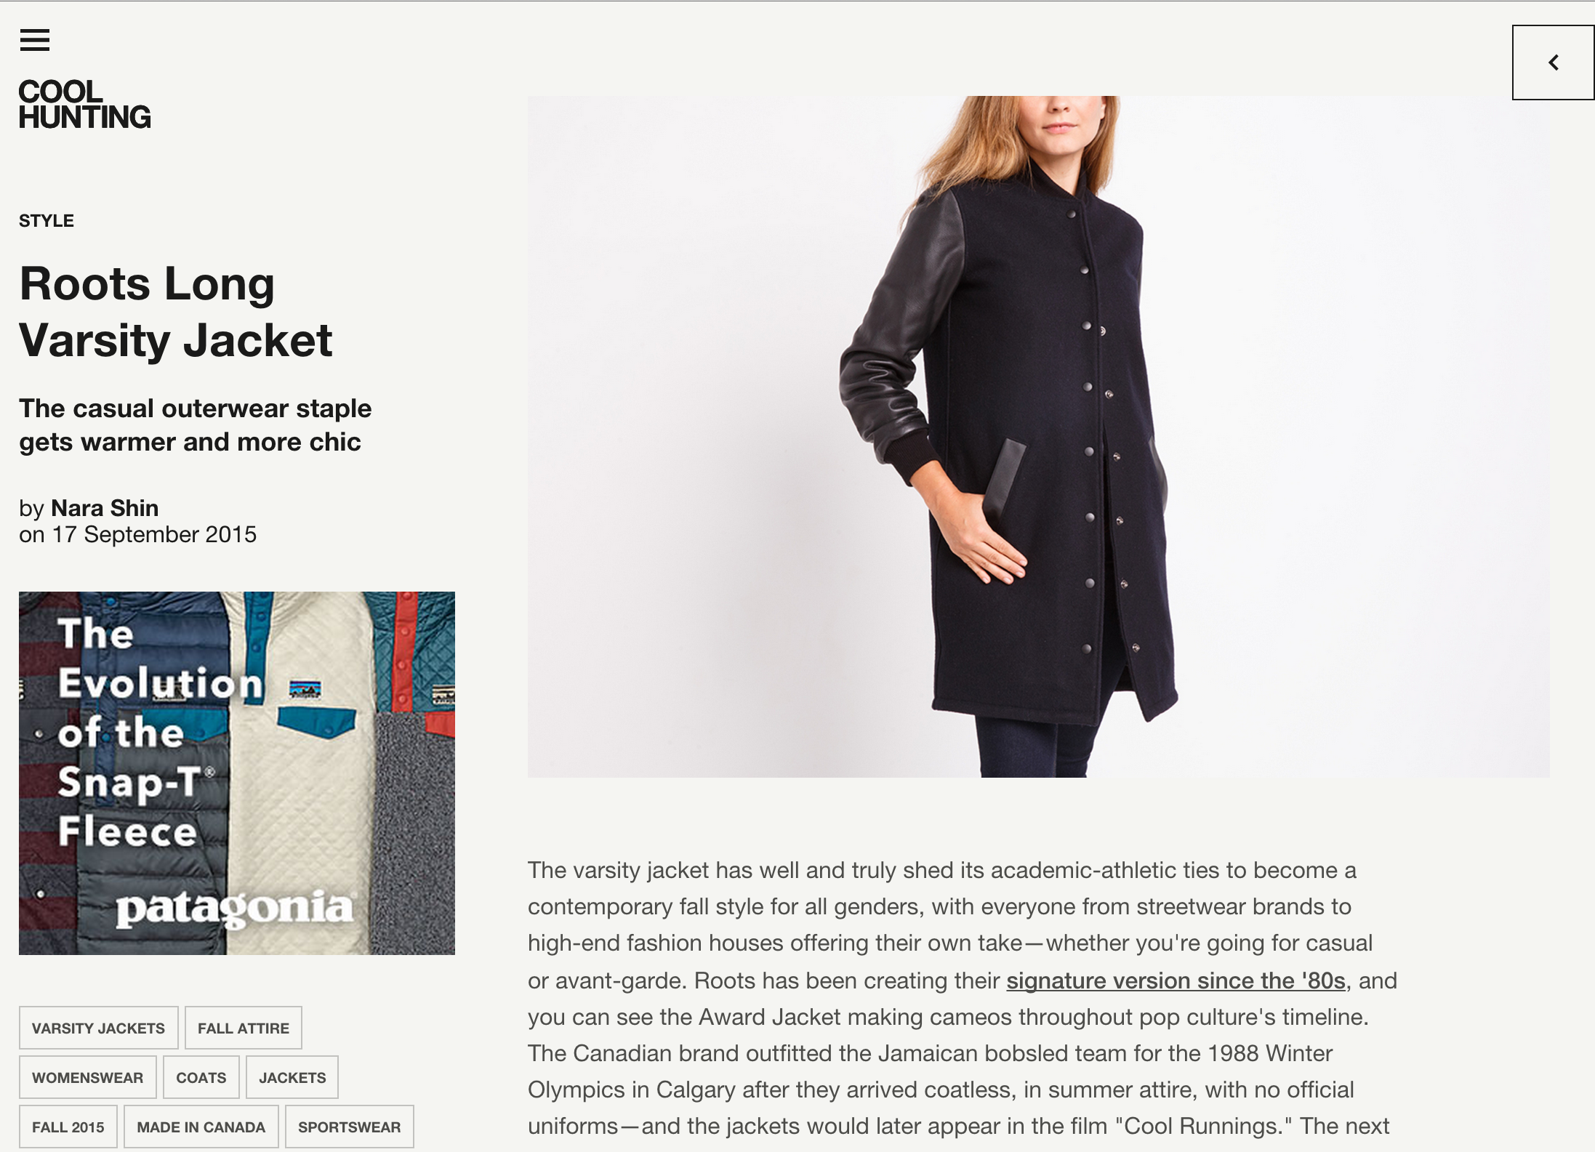Screen dimensions: 1595x1152
Task: Click the back chevron arrow button
Action: [1553, 63]
